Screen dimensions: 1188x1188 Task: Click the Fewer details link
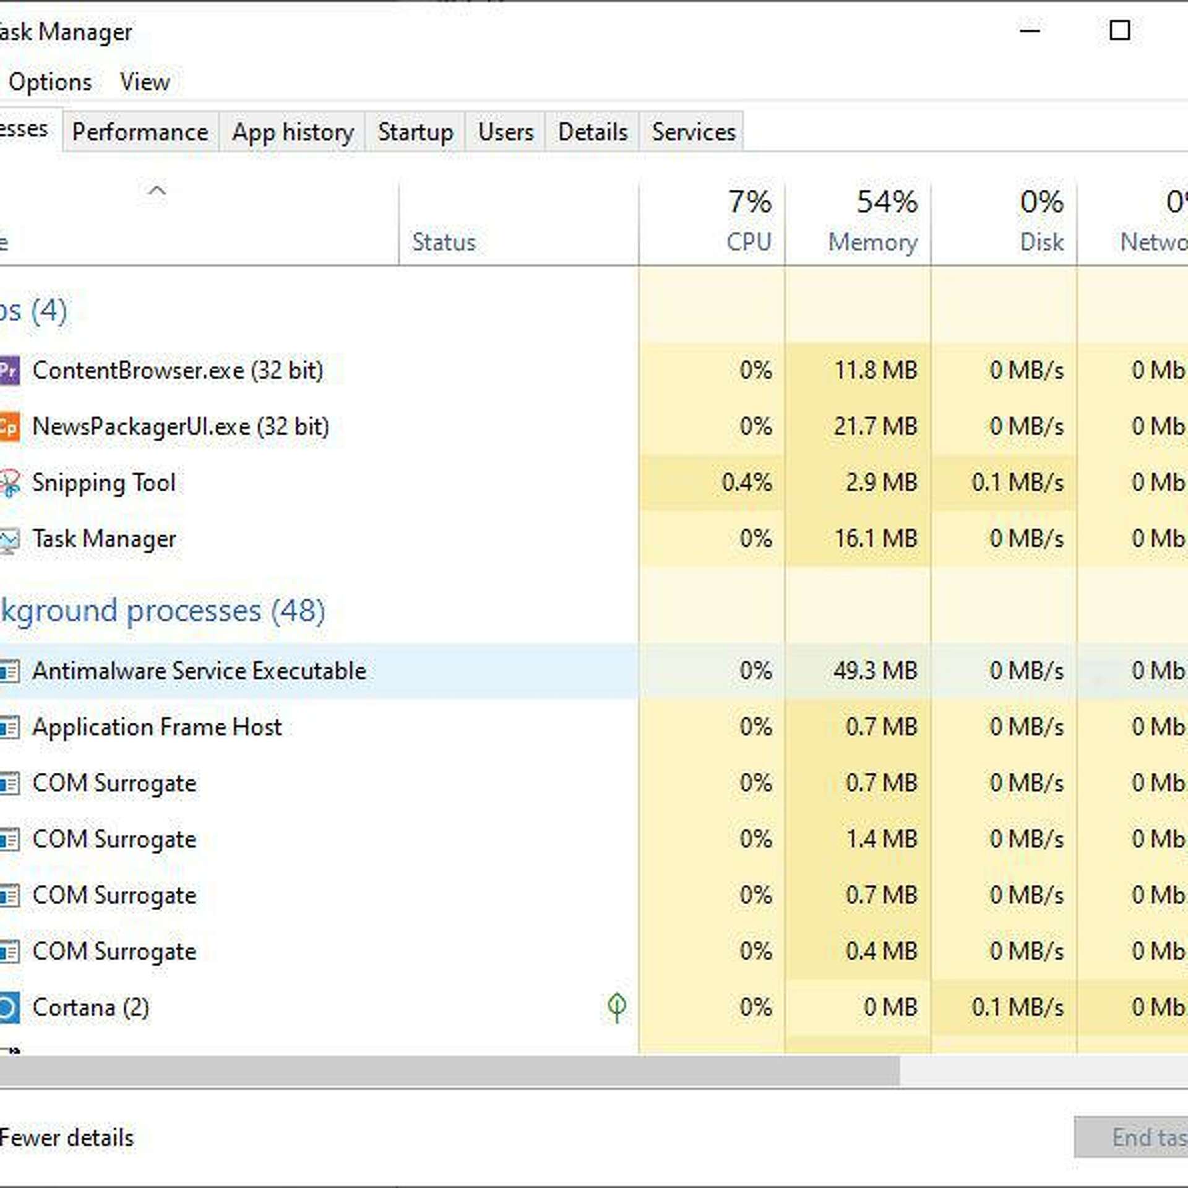pos(66,1138)
